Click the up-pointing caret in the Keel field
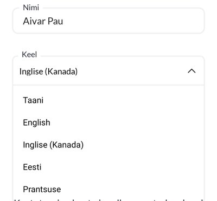This screenshot has width=217, height=201. (192, 71)
